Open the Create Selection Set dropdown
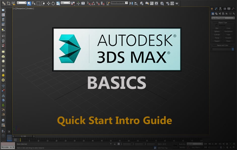 [x=119, y=3]
